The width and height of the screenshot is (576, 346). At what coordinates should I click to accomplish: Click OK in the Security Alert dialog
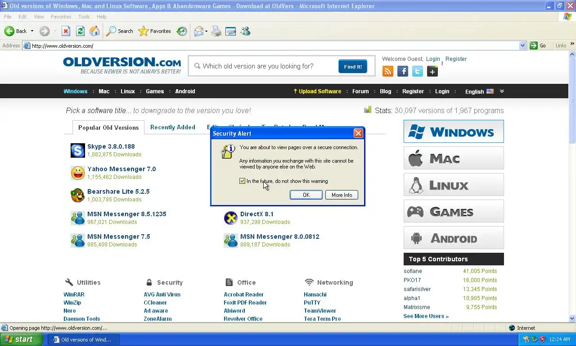click(x=306, y=195)
